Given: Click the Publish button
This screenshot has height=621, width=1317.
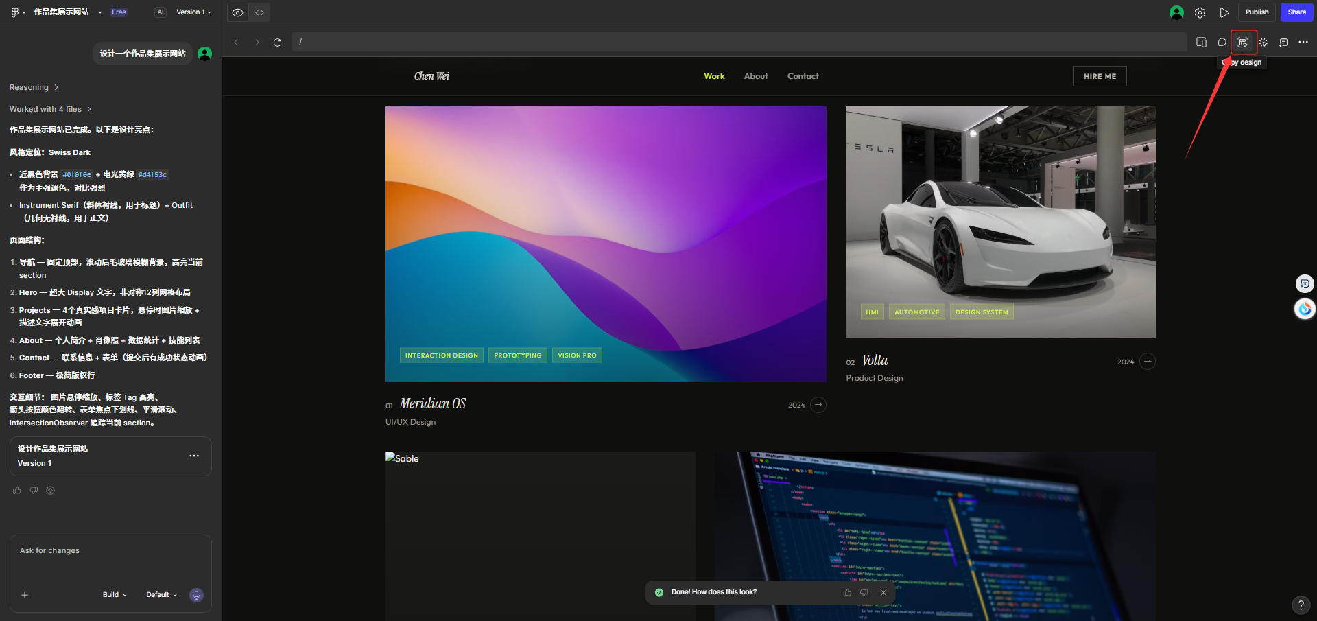Looking at the screenshot, I should point(1257,12).
